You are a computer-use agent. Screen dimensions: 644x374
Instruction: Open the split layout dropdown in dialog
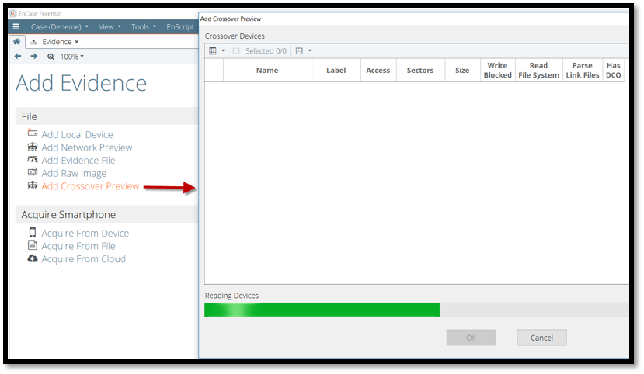point(304,51)
